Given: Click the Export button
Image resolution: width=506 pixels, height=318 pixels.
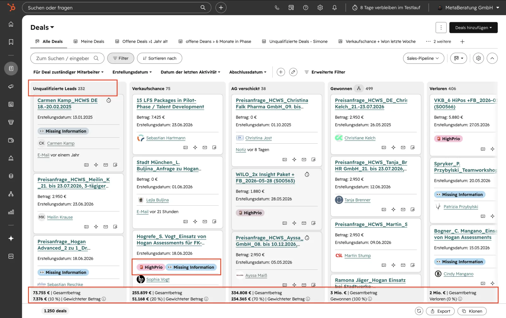Looking at the screenshot, I should click(x=440, y=311).
